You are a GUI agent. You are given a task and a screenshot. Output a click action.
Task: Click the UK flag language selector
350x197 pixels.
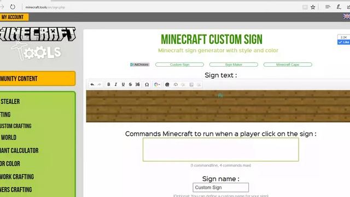pyautogui.click(x=346, y=16)
